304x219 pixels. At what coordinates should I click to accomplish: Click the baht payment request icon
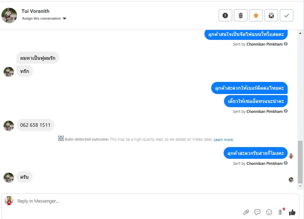280,212
